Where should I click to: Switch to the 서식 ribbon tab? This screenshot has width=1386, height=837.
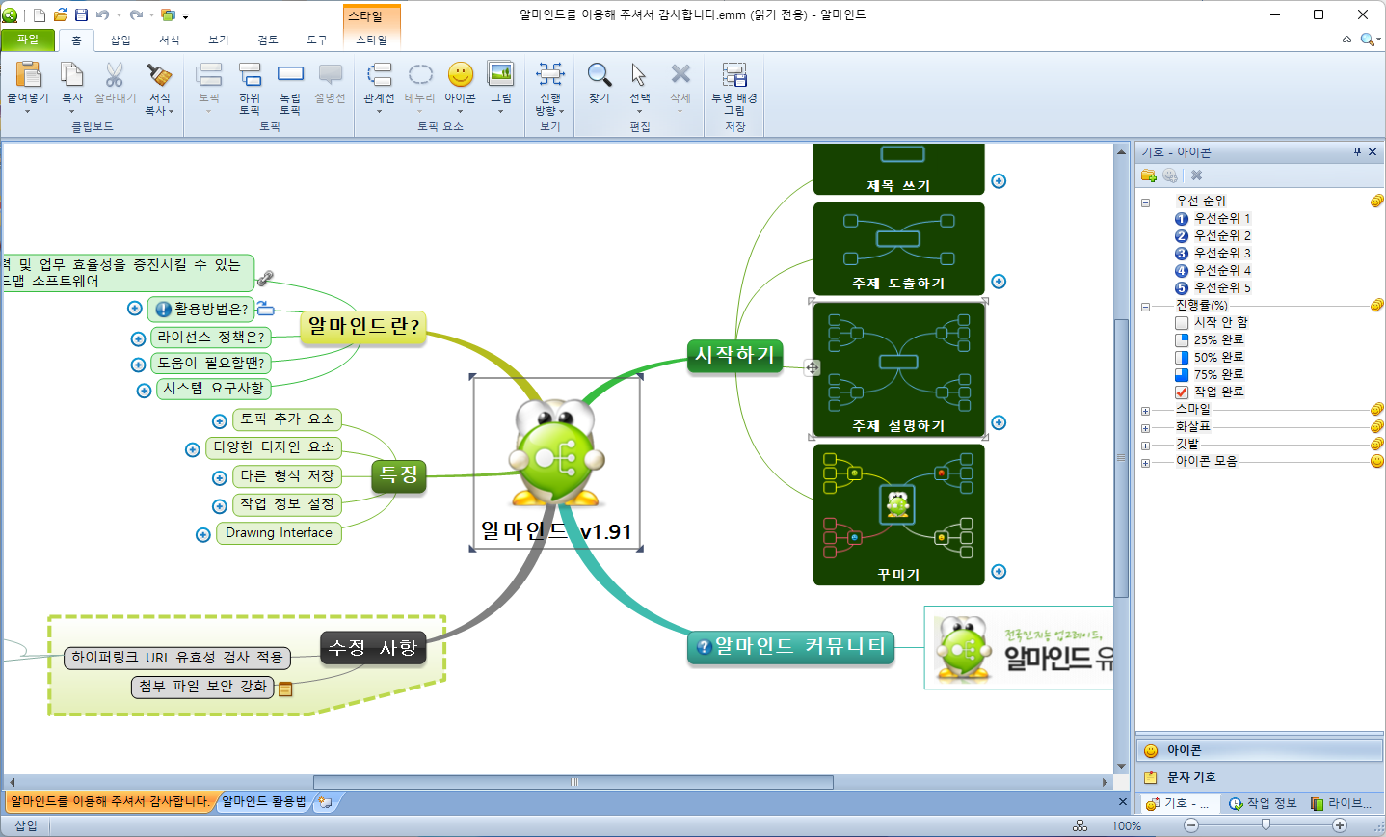coord(170,40)
